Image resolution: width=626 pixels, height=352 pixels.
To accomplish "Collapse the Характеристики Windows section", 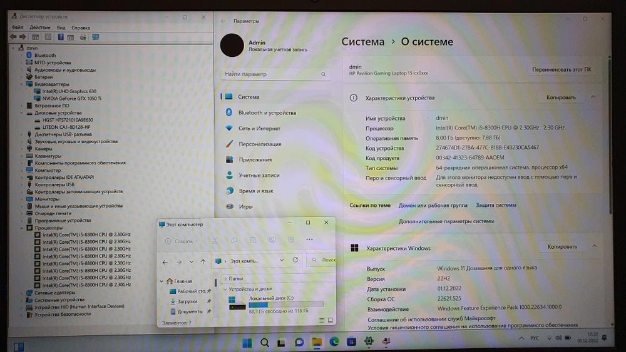I will click(595, 246).
